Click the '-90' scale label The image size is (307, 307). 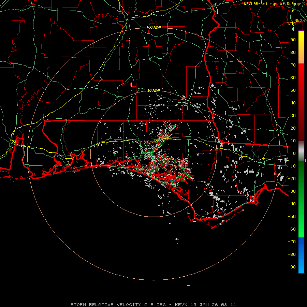coord(292,267)
